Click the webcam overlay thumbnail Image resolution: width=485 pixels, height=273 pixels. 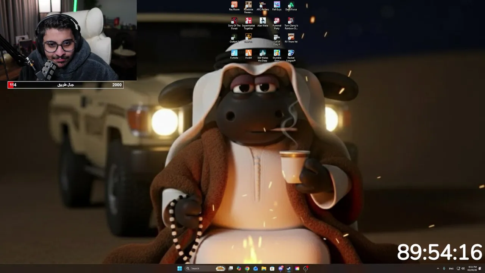[68, 40]
